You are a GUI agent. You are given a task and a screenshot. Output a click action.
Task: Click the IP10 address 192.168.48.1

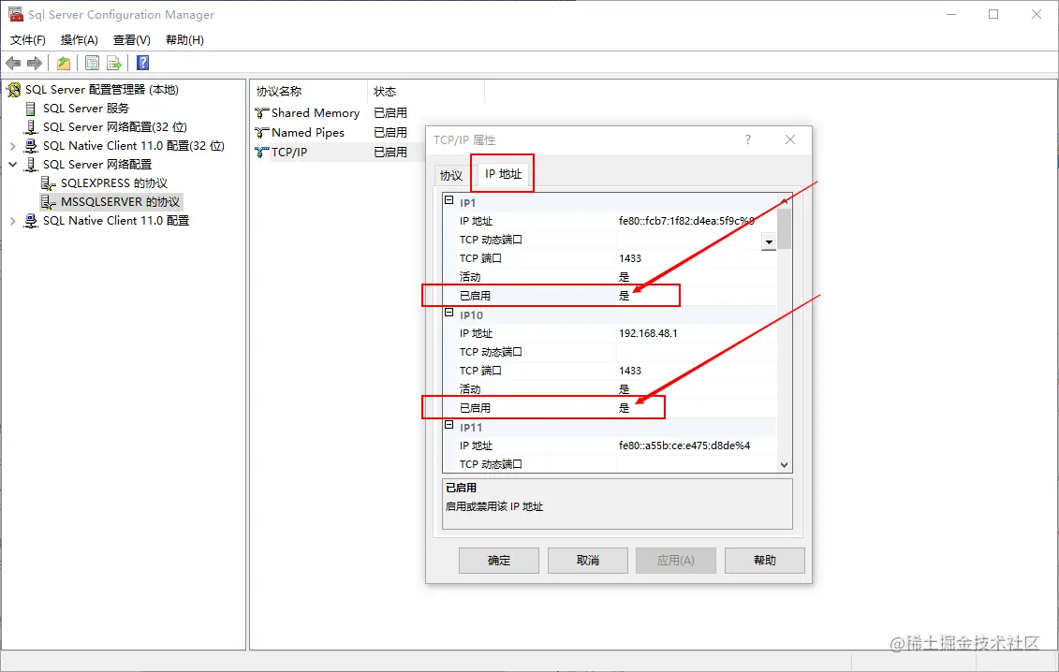tap(648, 333)
